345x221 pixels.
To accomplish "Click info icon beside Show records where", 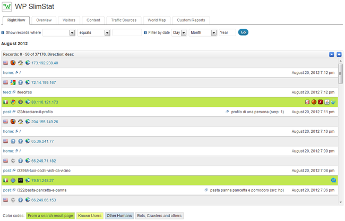I will point(3,32).
